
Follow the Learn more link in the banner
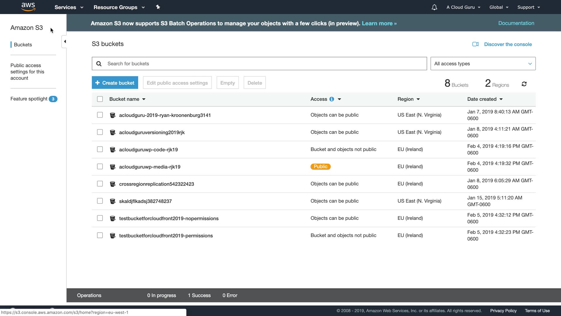point(379,23)
